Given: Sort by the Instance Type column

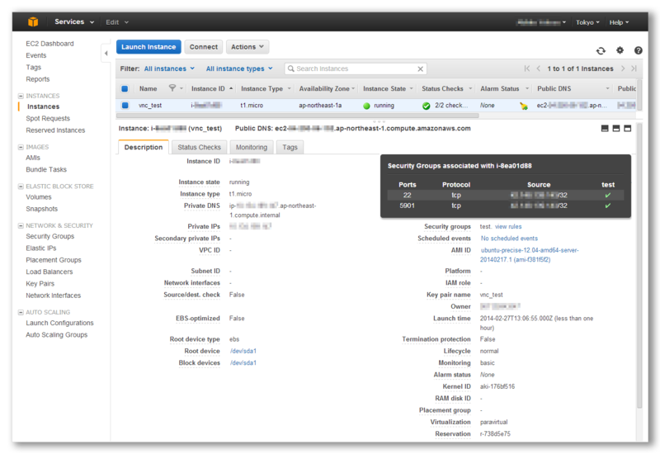Looking at the screenshot, I should point(262,89).
